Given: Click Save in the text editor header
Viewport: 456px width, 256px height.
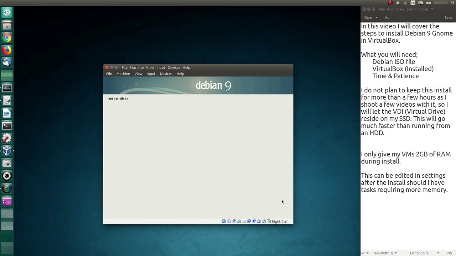Looking at the screenshot, I should (x=448, y=17).
